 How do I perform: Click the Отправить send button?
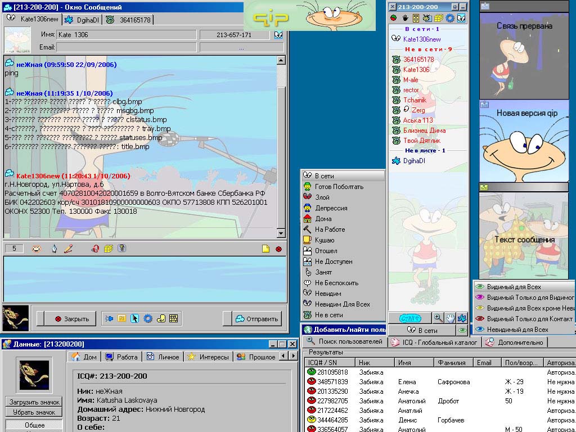tap(256, 319)
